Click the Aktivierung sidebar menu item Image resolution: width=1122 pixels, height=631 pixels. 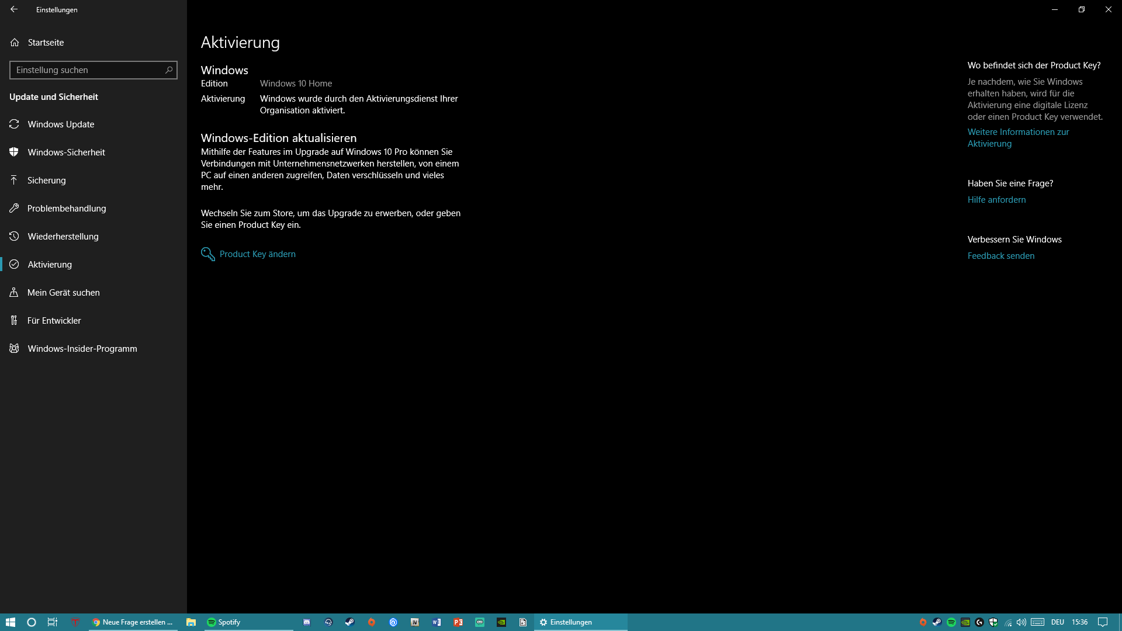49,264
